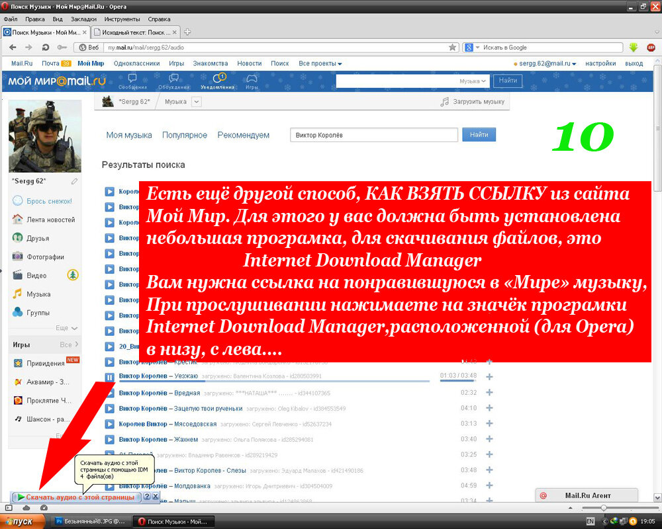Image resolution: width=662 pixels, height=529 pixels.
Task: Click the IDM bar help question button
Action: tap(147, 497)
